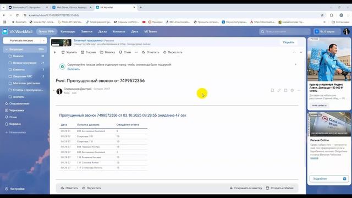The image size is (352, 198).
Task: Move the message with В архив
Action: 89,52
